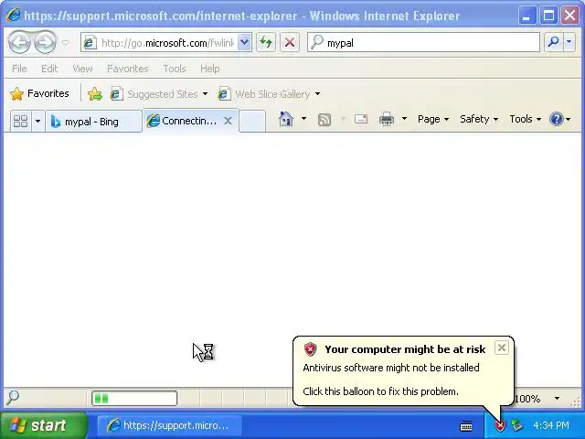Click the blue Help question mark icon
The height and width of the screenshot is (439, 585).
click(556, 119)
